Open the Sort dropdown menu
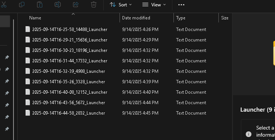The width and height of the screenshot is (275, 140). (121, 5)
